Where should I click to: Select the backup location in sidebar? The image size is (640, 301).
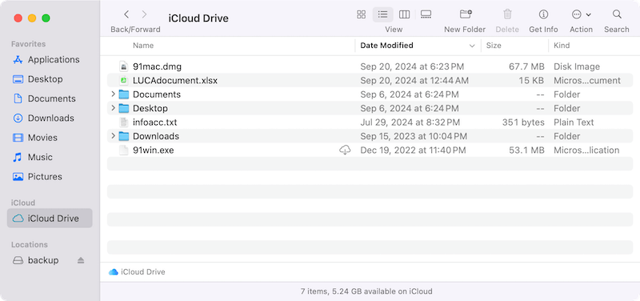[x=36, y=260]
